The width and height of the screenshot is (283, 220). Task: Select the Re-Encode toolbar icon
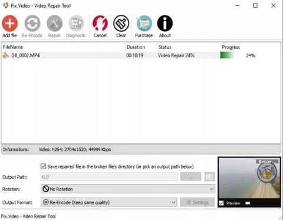click(x=32, y=24)
